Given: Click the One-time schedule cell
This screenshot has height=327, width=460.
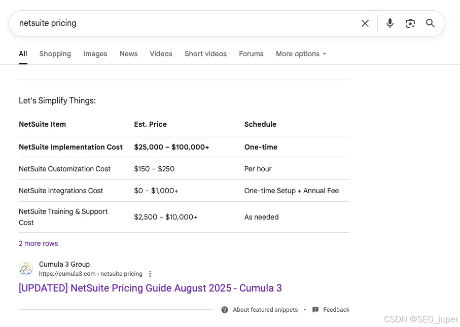Looking at the screenshot, I should click(x=261, y=147).
